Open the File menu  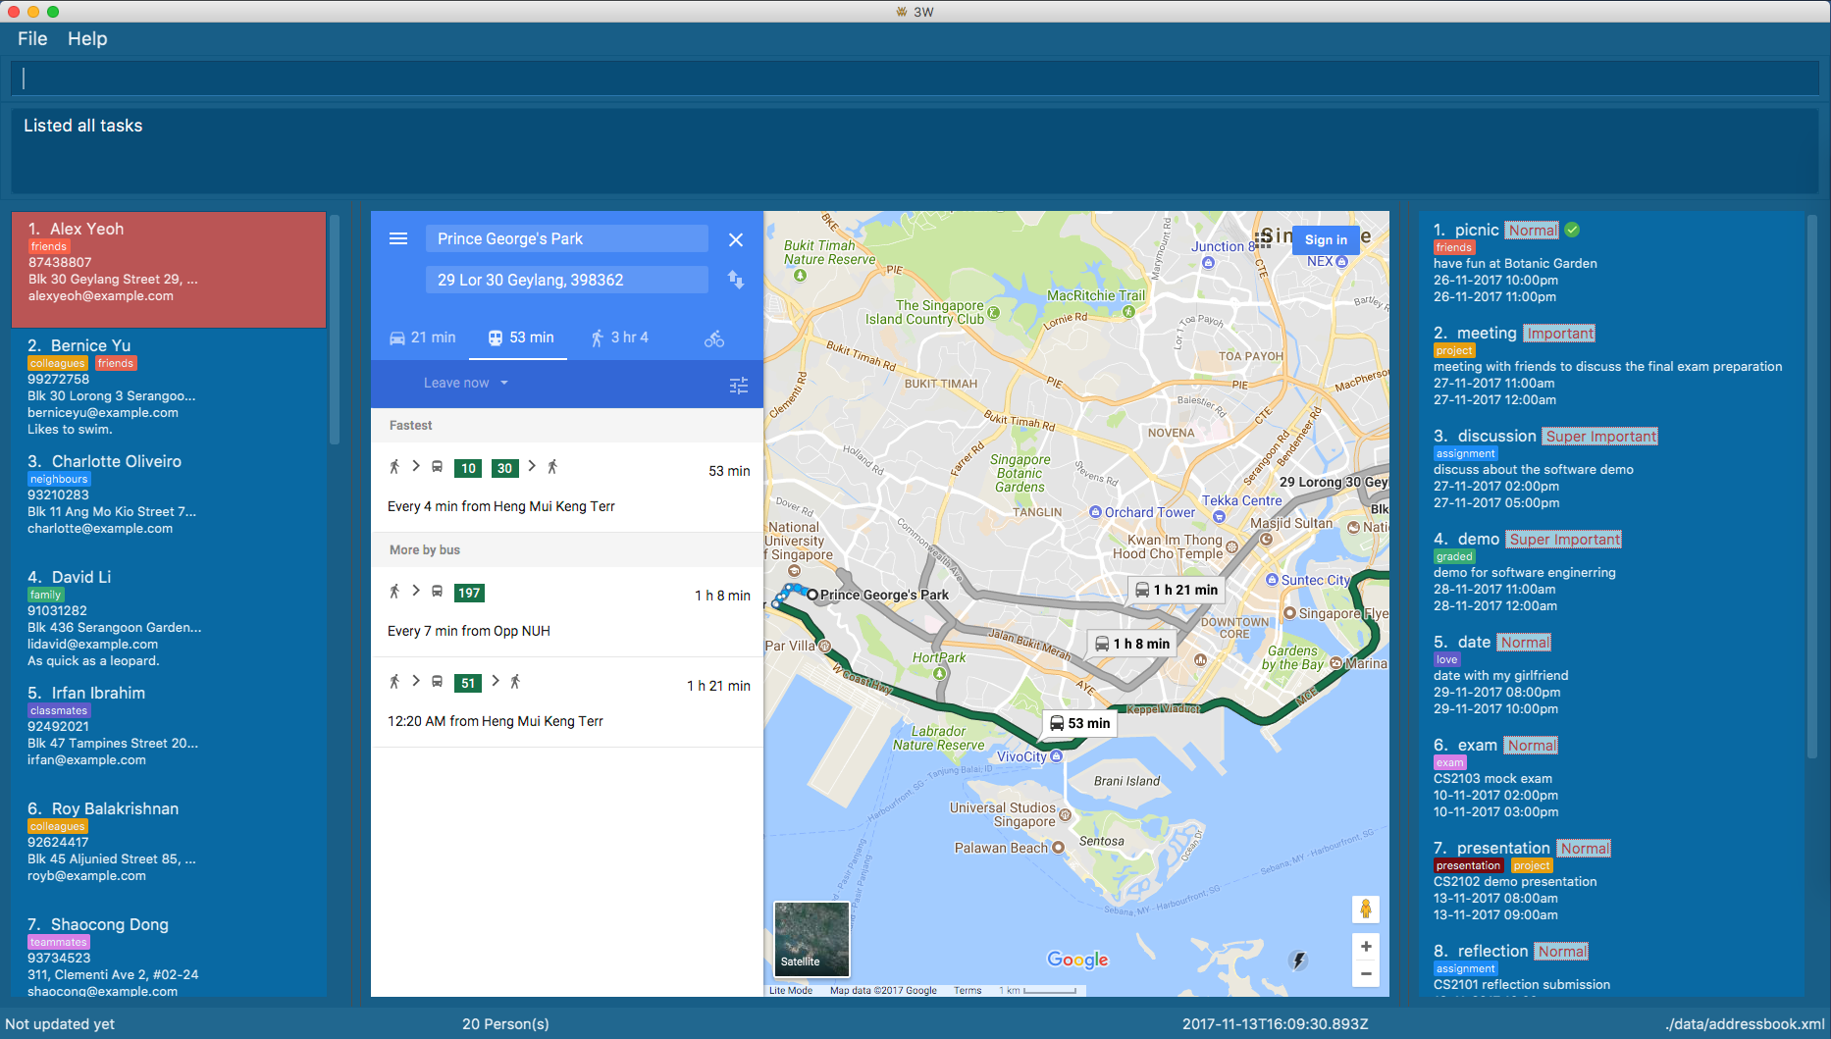coord(32,38)
